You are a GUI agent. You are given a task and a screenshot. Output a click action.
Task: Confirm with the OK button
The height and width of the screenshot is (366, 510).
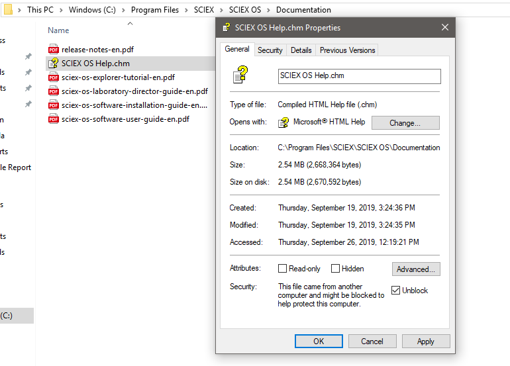pyautogui.click(x=319, y=342)
